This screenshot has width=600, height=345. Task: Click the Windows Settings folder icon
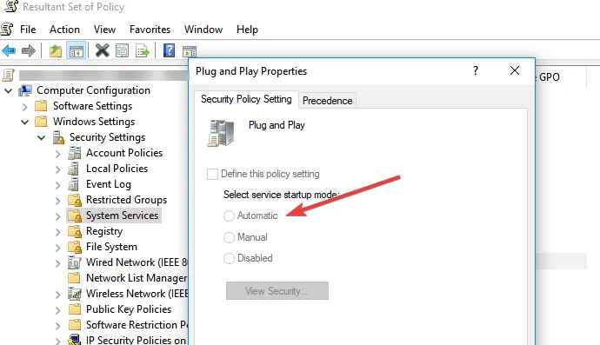41,122
